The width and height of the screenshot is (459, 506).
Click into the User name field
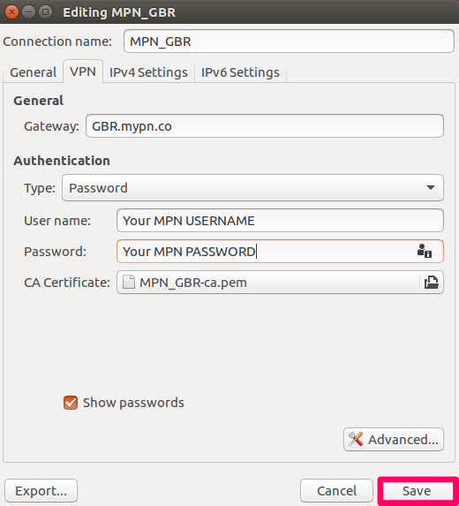tap(280, 221)
